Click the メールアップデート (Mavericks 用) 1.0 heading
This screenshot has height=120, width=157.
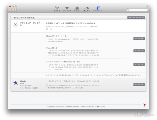(x=63, y=62)
